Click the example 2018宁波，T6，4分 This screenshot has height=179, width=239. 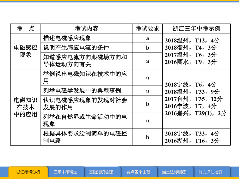click(x=191, y=85)
